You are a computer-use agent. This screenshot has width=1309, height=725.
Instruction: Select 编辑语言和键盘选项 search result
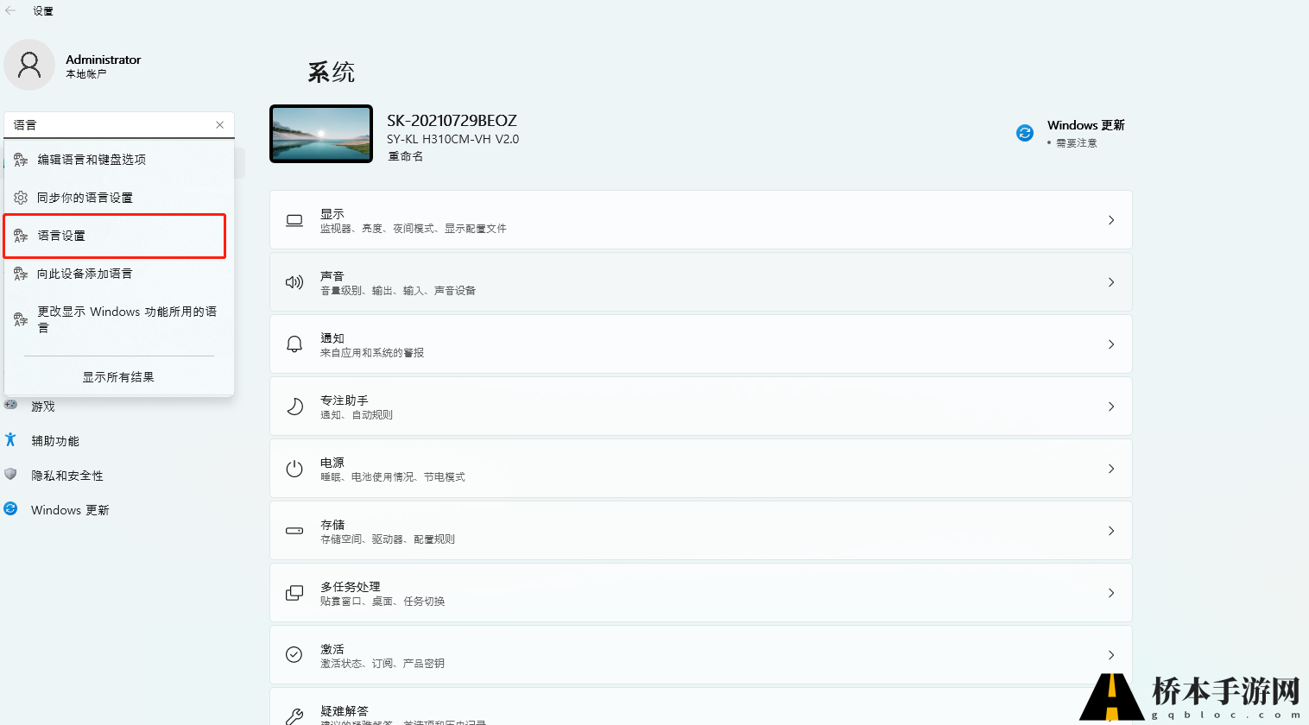119,160
